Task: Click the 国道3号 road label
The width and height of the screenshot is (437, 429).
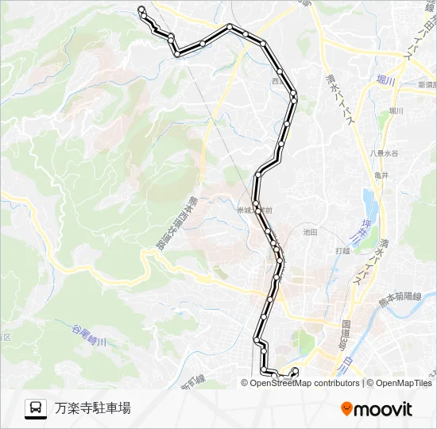Action: point(346,335)
